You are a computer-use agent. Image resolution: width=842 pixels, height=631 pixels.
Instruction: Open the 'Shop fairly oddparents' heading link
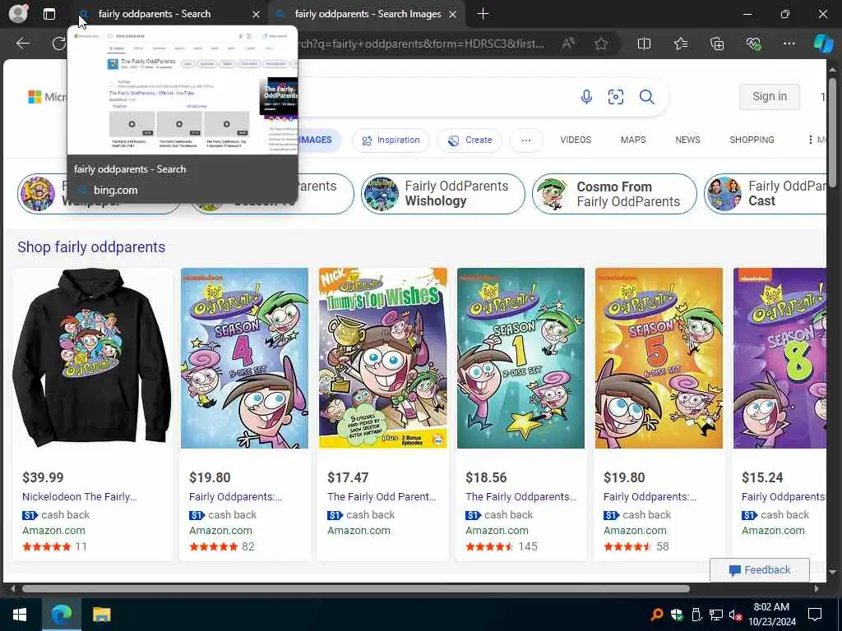[91, 247]
